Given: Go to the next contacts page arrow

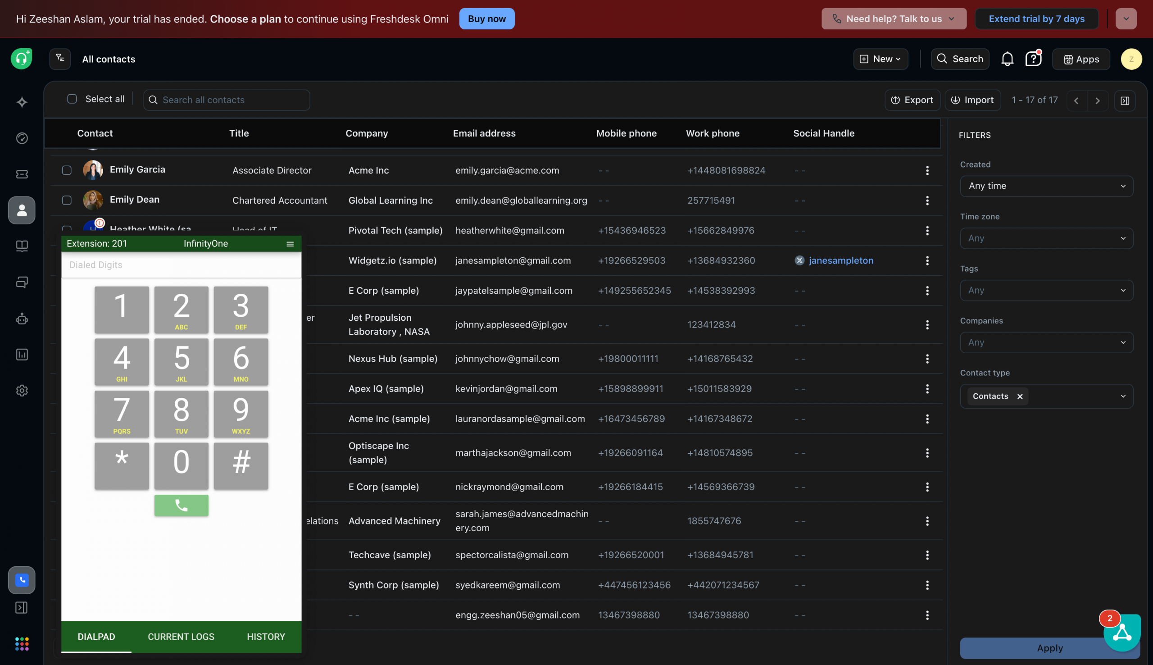Looking at the screenshot, I should (x=1097, y=100).
